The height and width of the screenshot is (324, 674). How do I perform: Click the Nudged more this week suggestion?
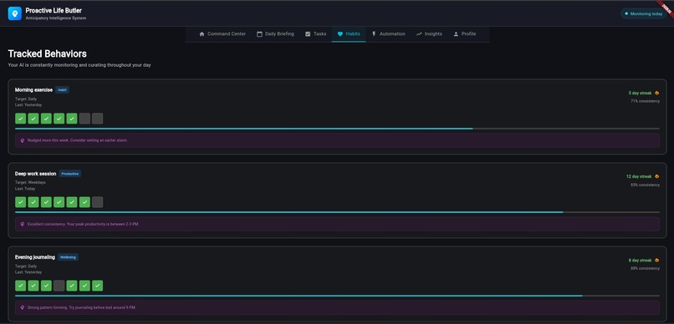pos(337,140)
